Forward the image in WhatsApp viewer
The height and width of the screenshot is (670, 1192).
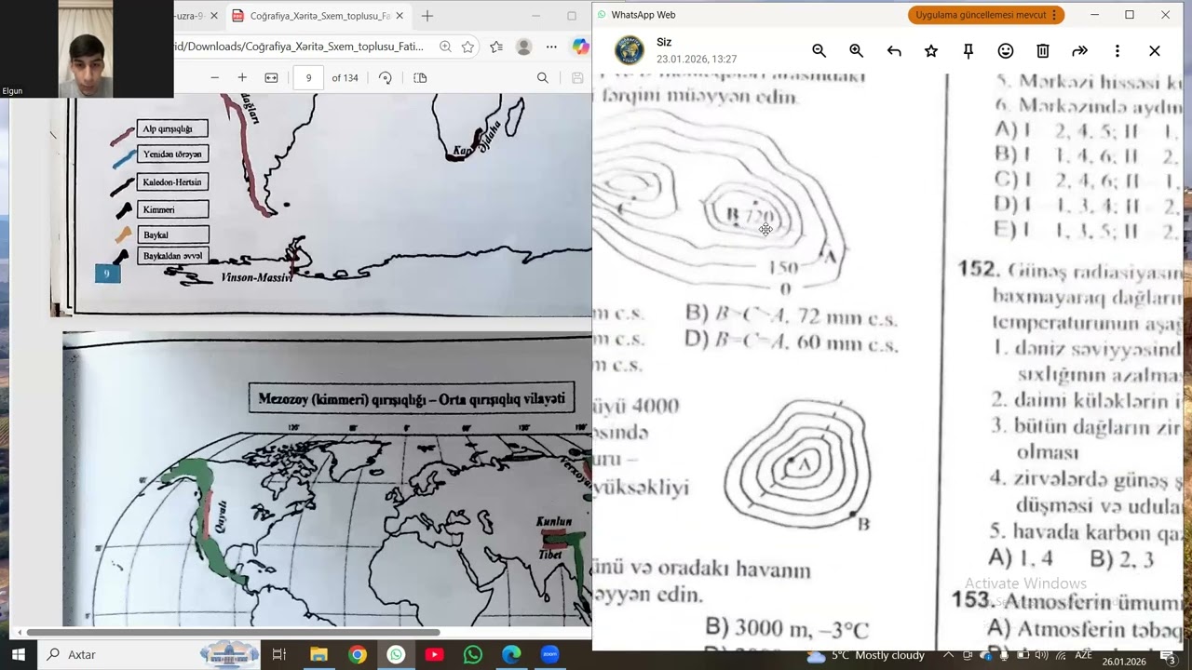(1080, 51)
